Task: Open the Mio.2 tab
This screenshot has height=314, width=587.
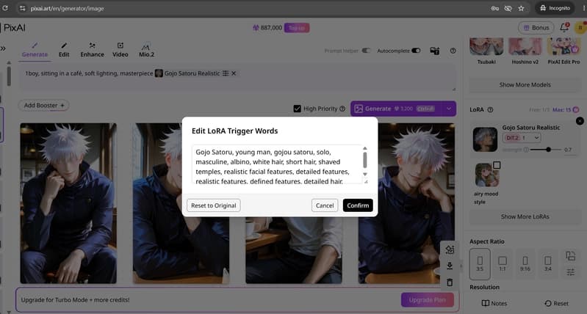Action: pos(146,50)
